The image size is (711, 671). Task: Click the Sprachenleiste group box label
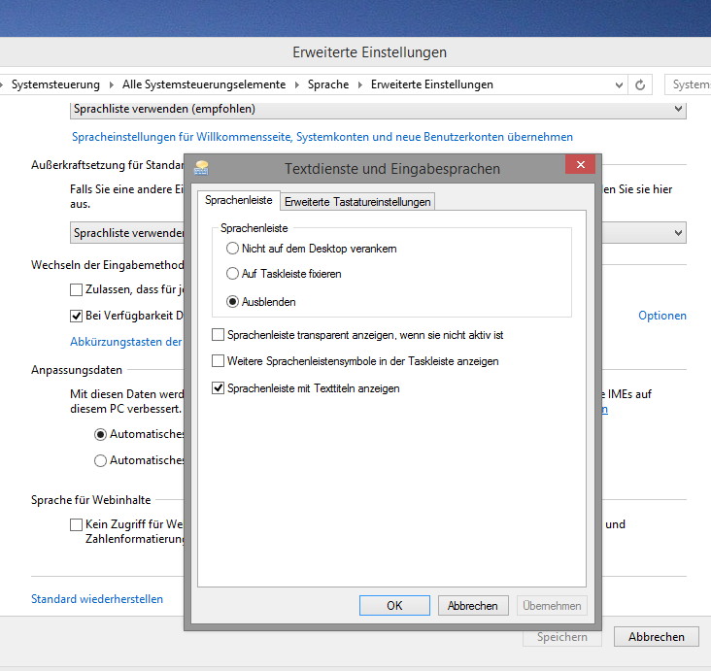[254, 228]
